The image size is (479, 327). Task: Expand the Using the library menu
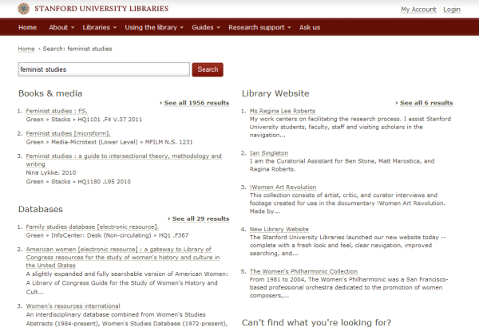154,27
